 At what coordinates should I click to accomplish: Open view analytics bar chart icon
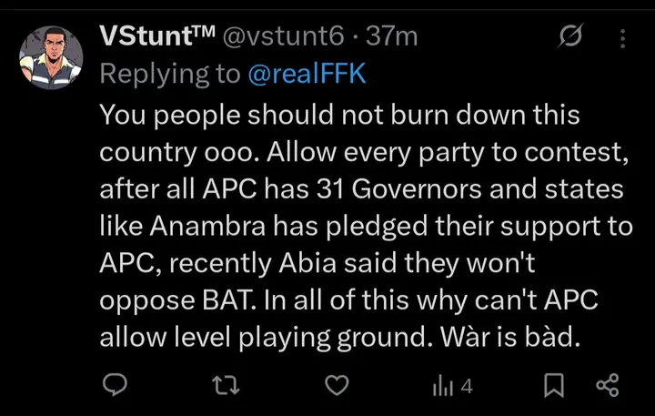click(442, 387)
